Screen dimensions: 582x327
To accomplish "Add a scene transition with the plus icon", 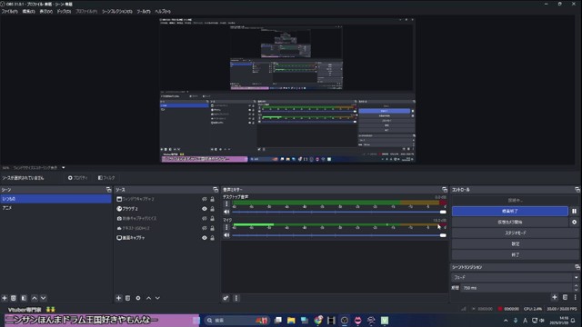I will coord(555,297).
